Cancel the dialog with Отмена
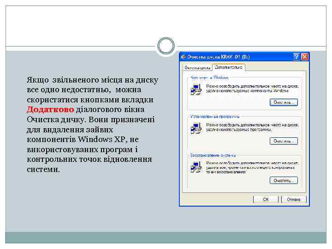Viewport: 332px width, 249px height. 294,200
